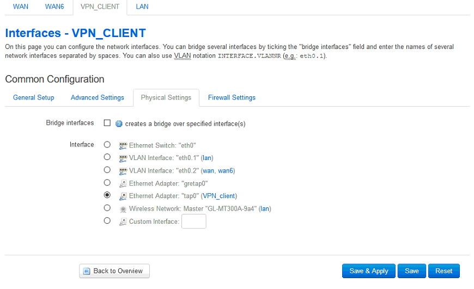Click the help icon beside Bridge interfaces

click(119, 124)
